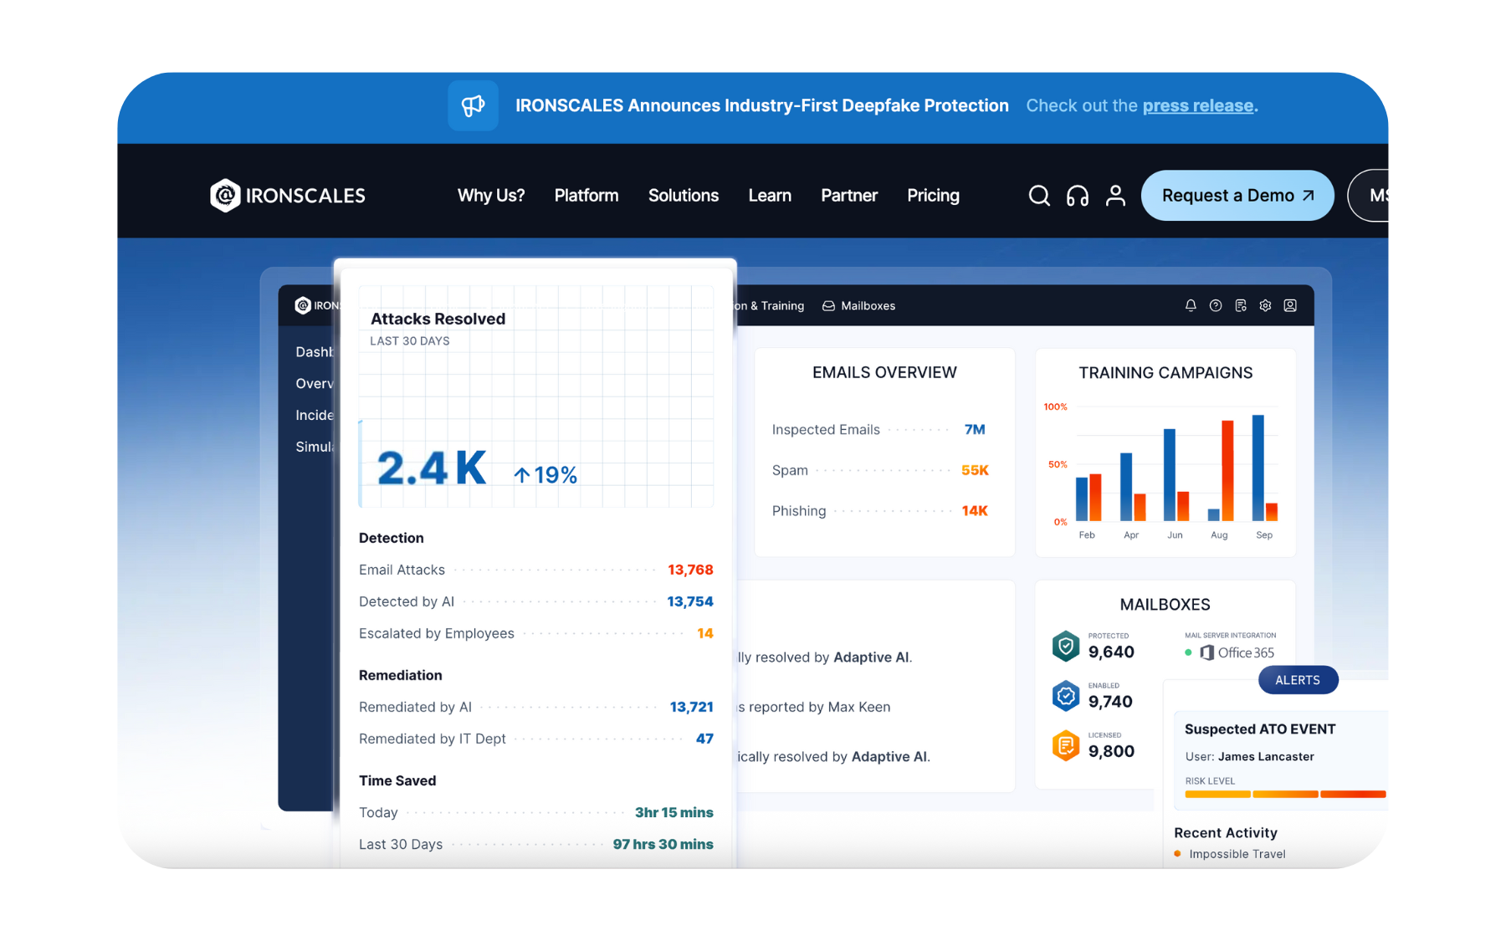Click the dashboard notification bell icon

[1191, 305]
